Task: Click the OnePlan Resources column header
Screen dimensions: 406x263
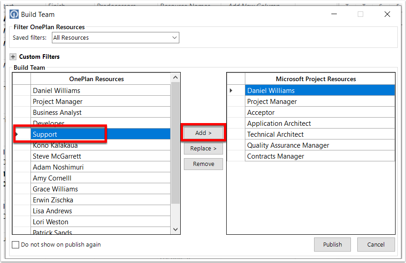Action: tap(101, 79)
